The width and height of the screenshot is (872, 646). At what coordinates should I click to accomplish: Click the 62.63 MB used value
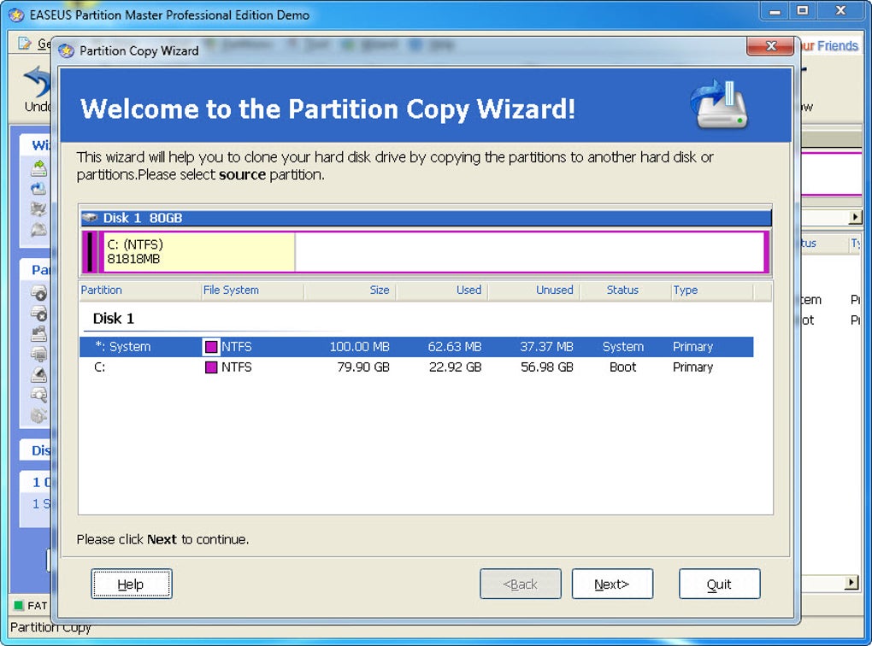(x=454, y=347)
